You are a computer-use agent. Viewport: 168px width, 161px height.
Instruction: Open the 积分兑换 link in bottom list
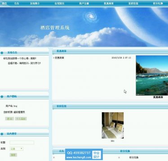[x=134, y=157]
